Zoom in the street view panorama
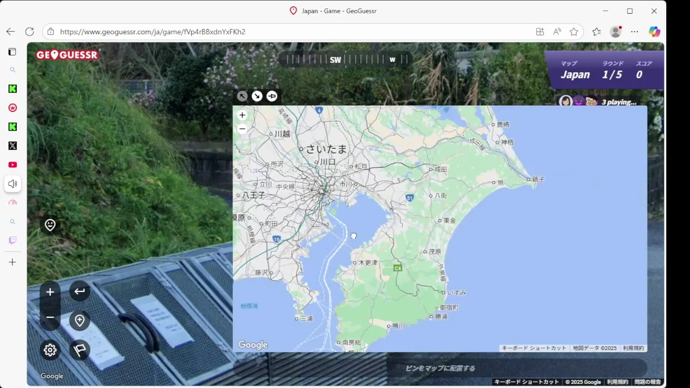Viewport: 690px width, 388px height. 50,292
